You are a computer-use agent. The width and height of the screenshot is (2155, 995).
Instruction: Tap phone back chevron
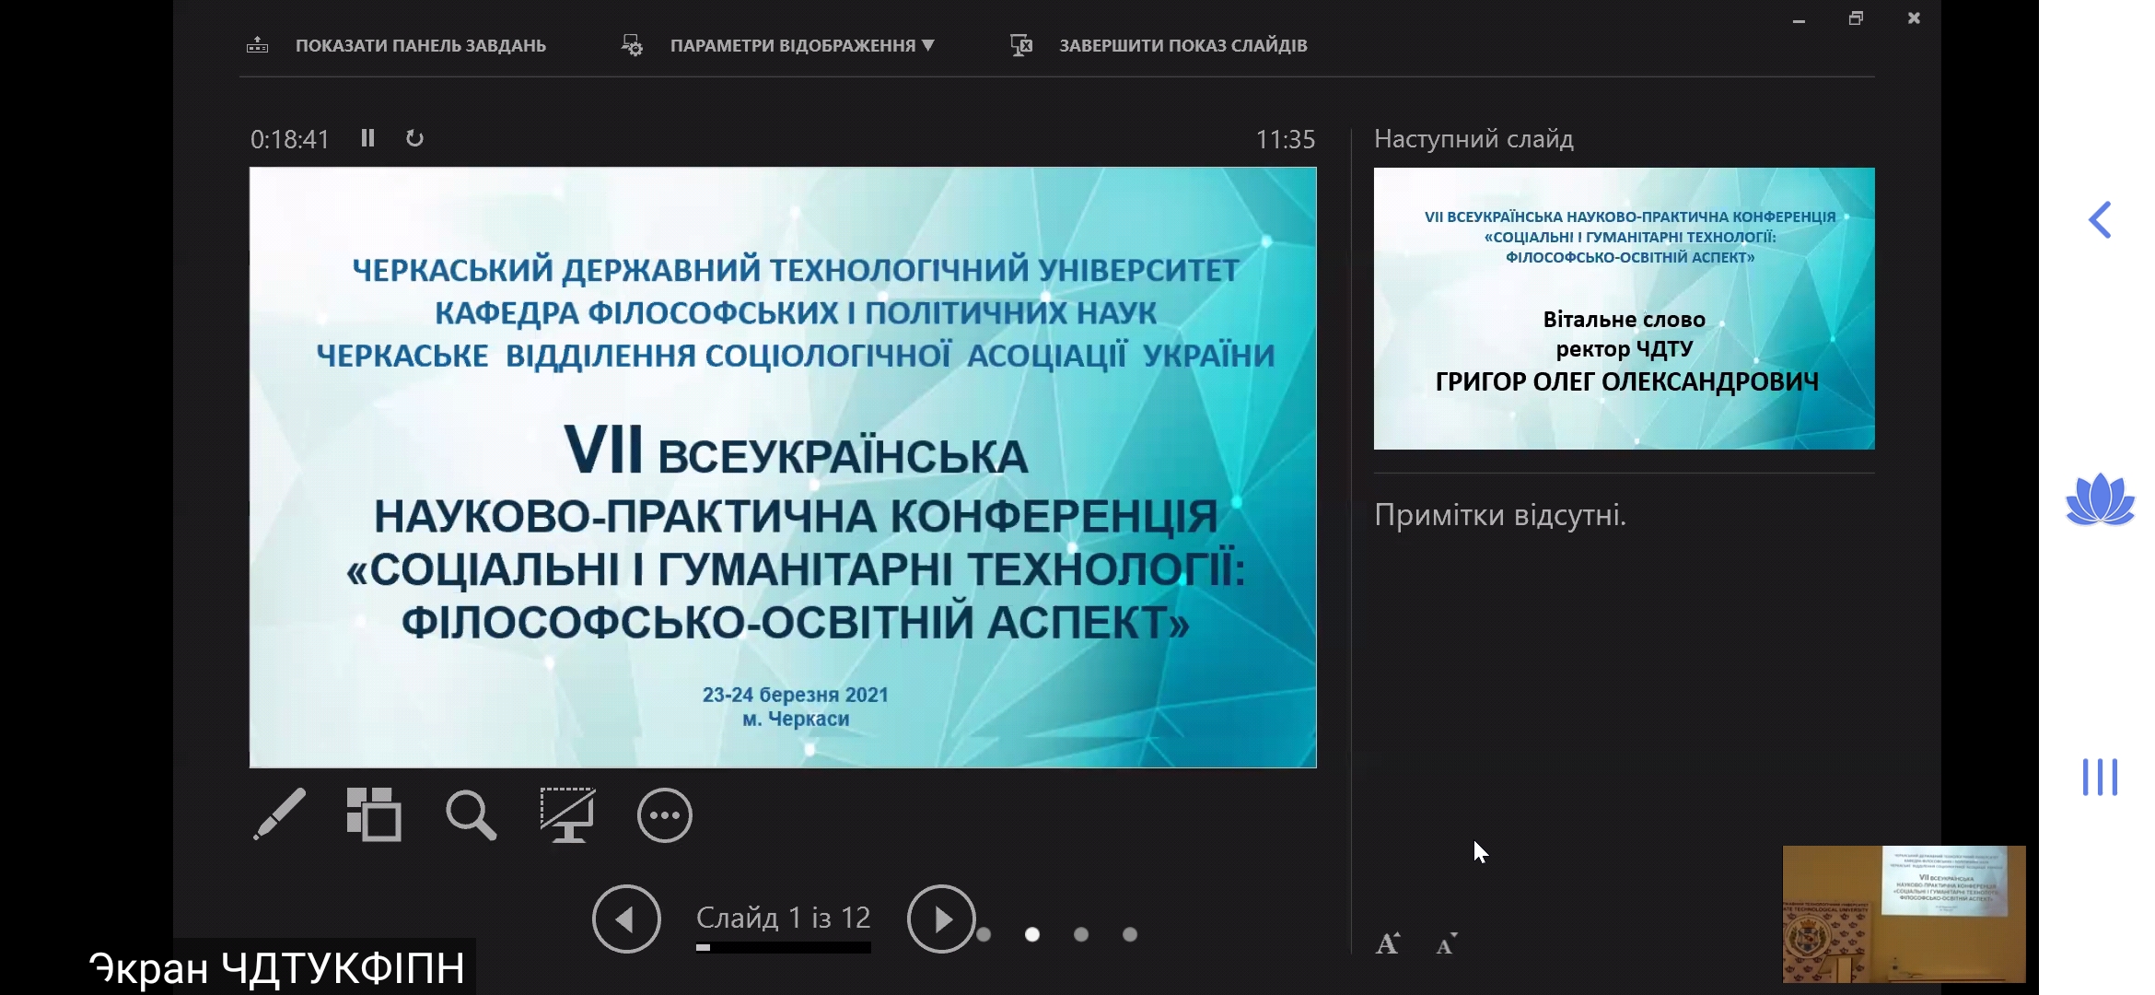(x=2100, y=220)
